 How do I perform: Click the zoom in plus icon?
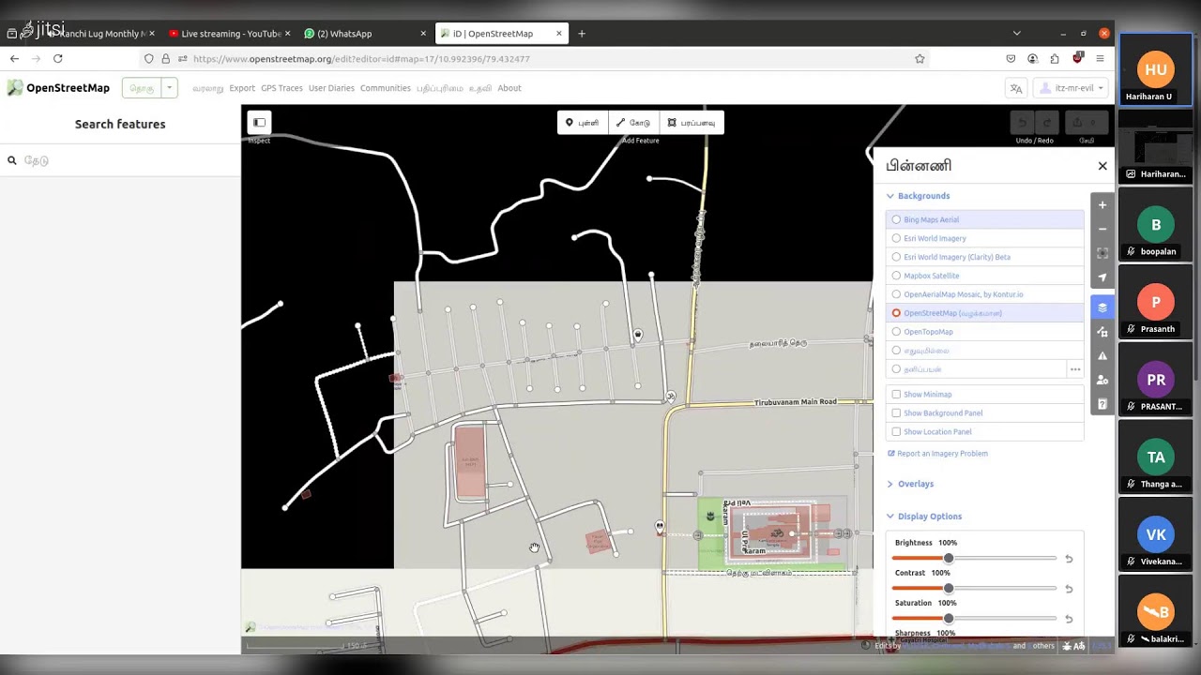point(1102,205)
